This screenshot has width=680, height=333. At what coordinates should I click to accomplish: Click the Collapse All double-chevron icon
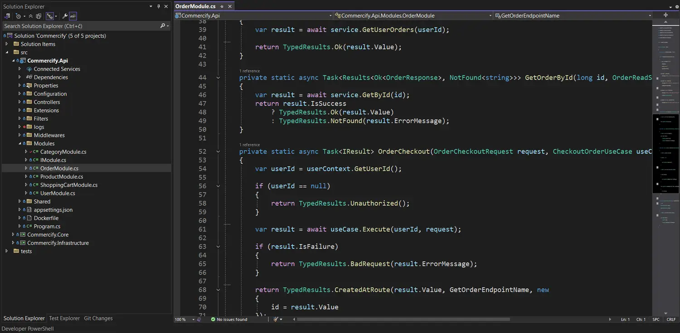[x=32, y=16]
